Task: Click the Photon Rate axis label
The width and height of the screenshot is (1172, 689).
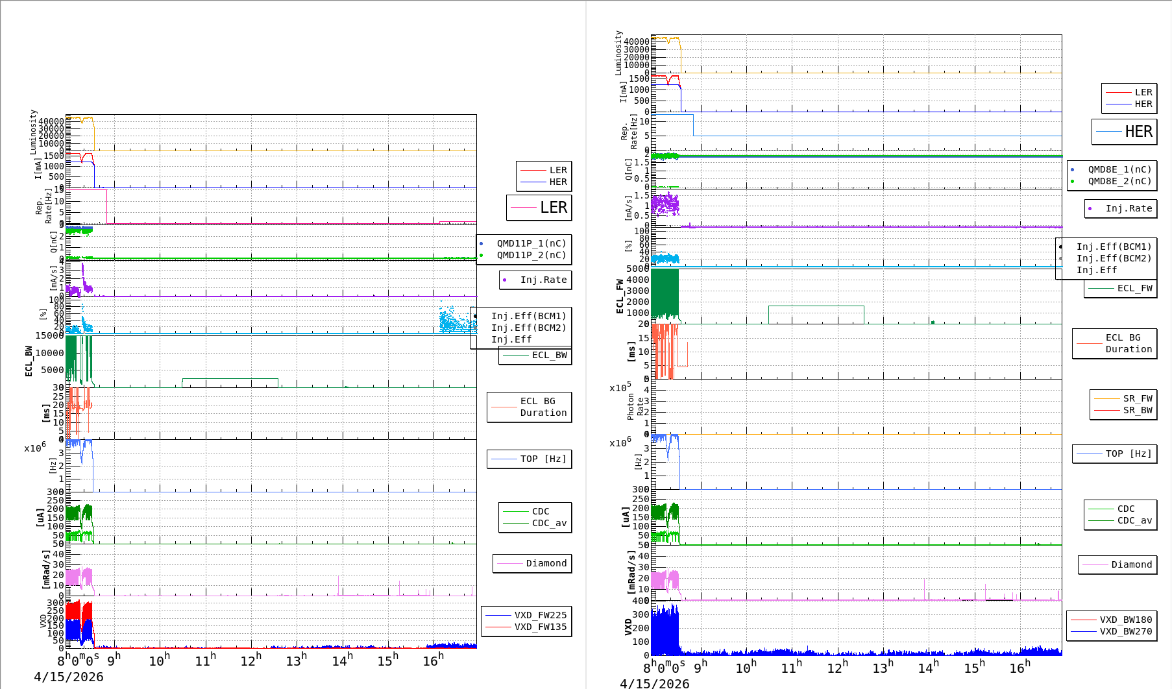Action: [x=635, y=407]
